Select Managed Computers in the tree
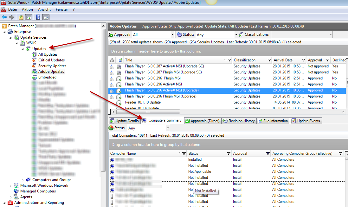The width and height of the screenshot is (348, 207). 38,191
